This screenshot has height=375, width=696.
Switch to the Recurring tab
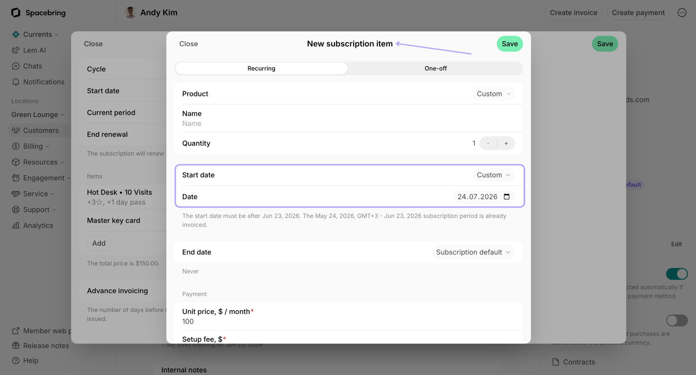click(x=261, y=68)
